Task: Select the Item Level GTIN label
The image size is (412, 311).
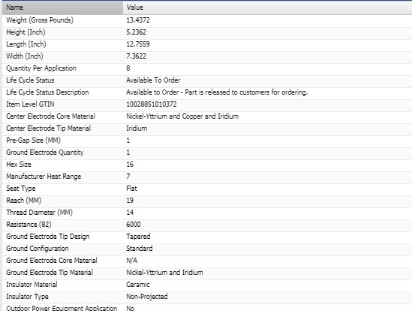Action: point(30,104)
